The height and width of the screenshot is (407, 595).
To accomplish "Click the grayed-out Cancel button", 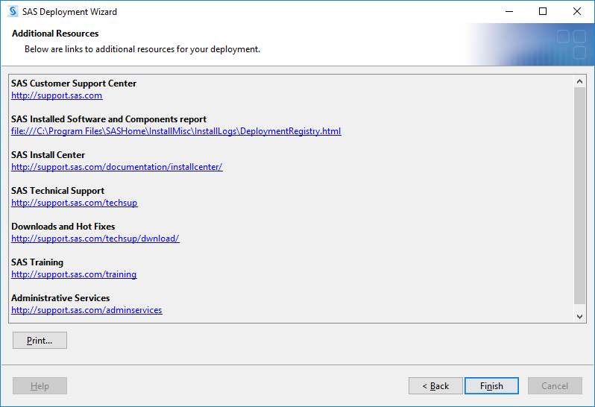I will (555, 386).
